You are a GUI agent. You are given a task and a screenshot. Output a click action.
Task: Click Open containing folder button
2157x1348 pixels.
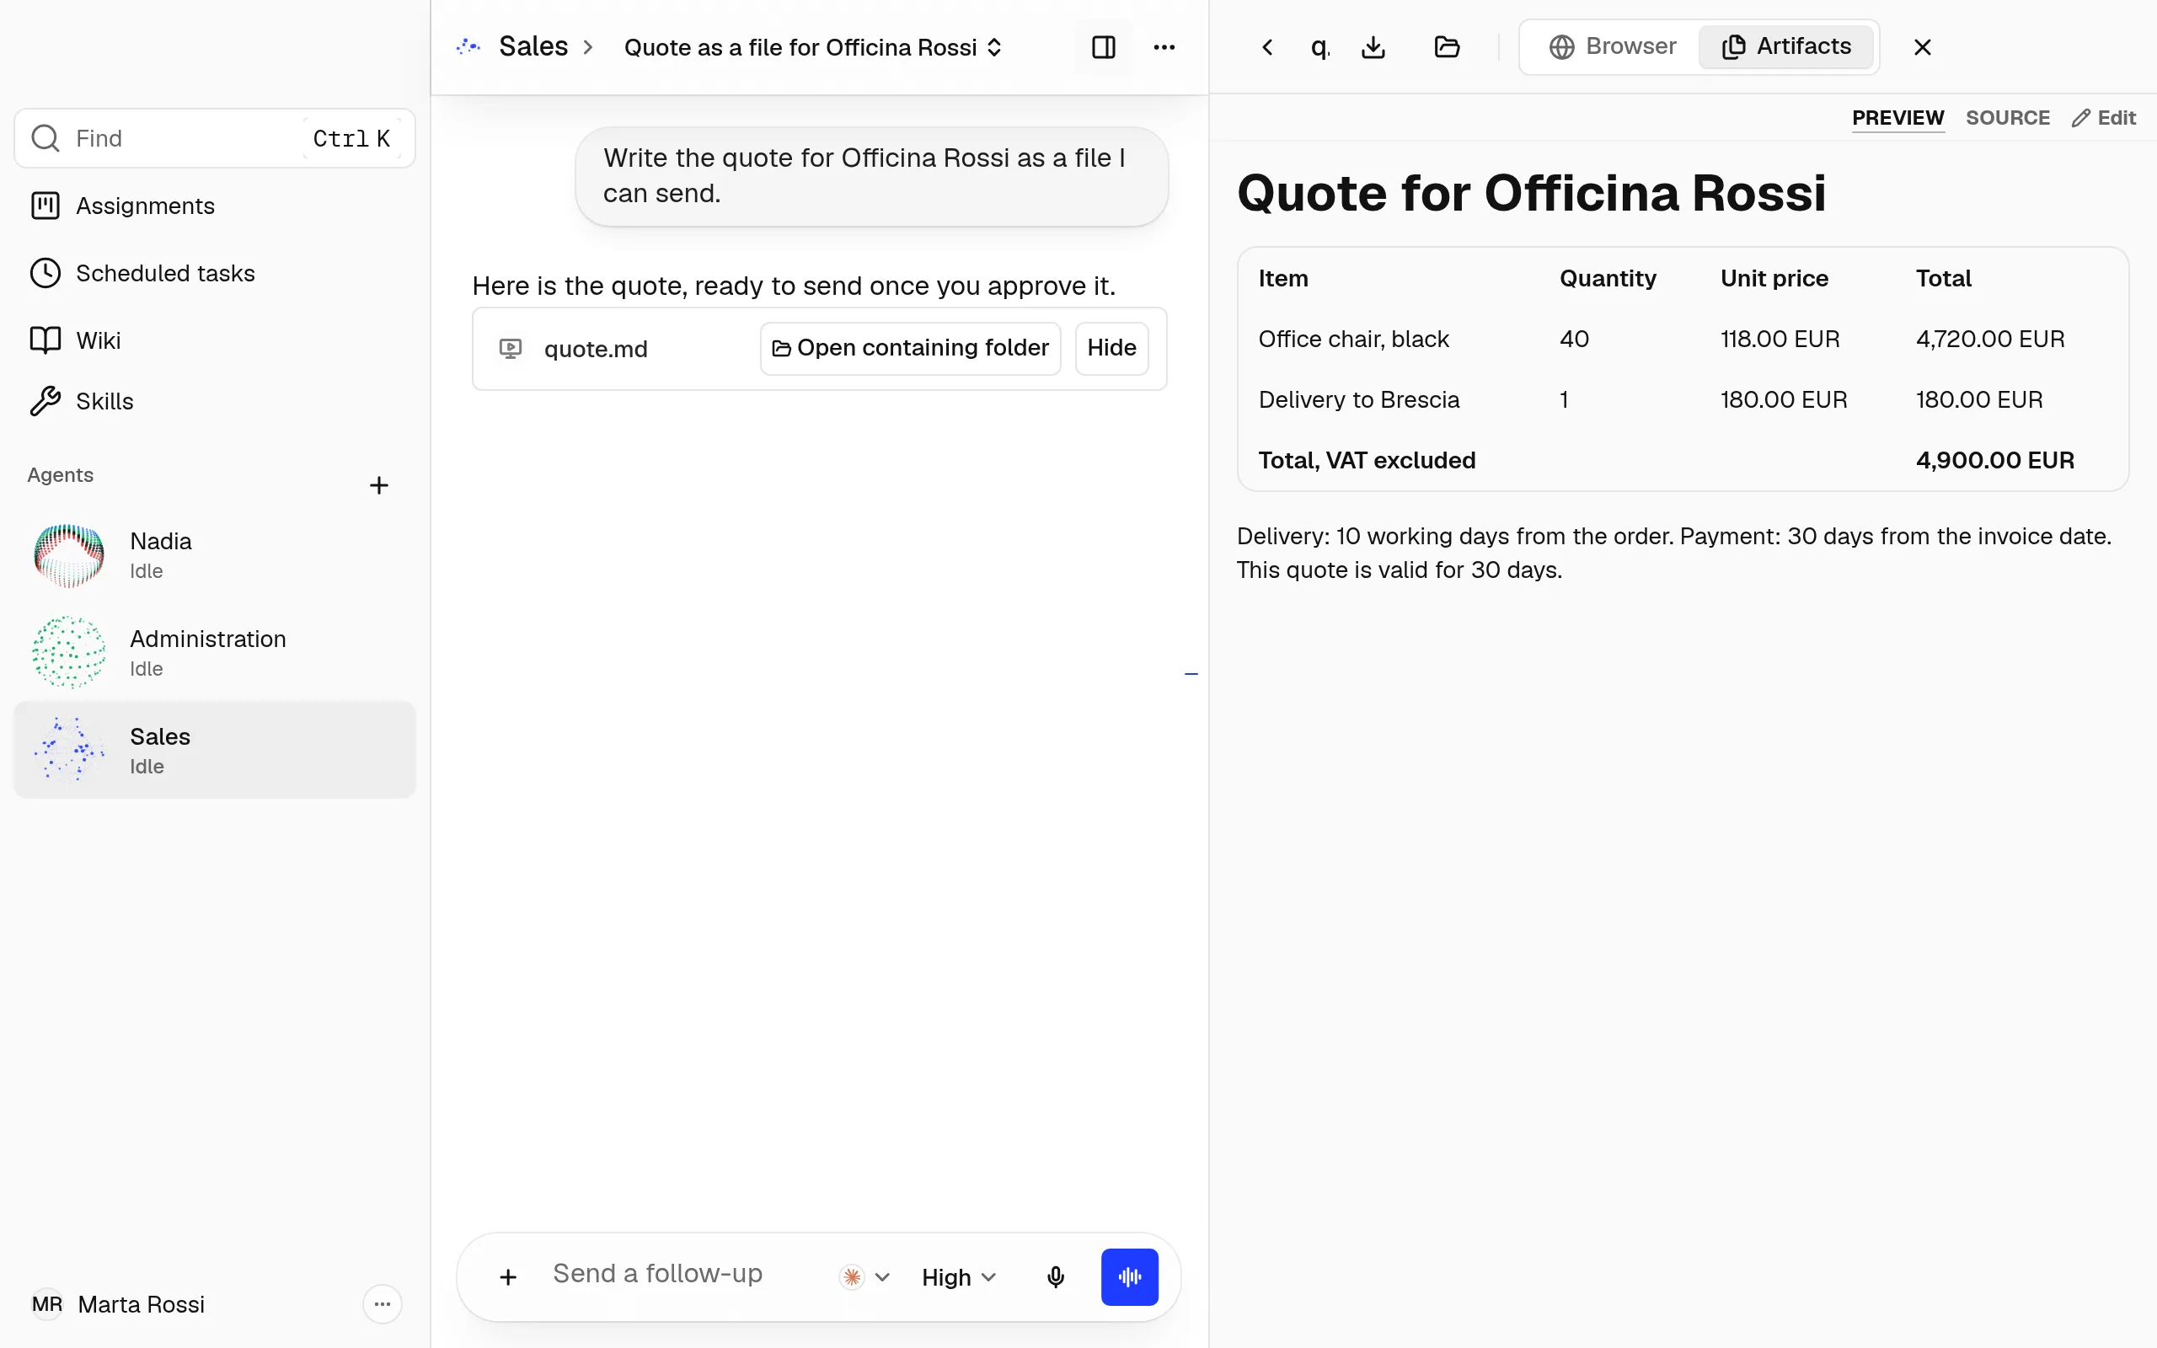coord(910,348)
